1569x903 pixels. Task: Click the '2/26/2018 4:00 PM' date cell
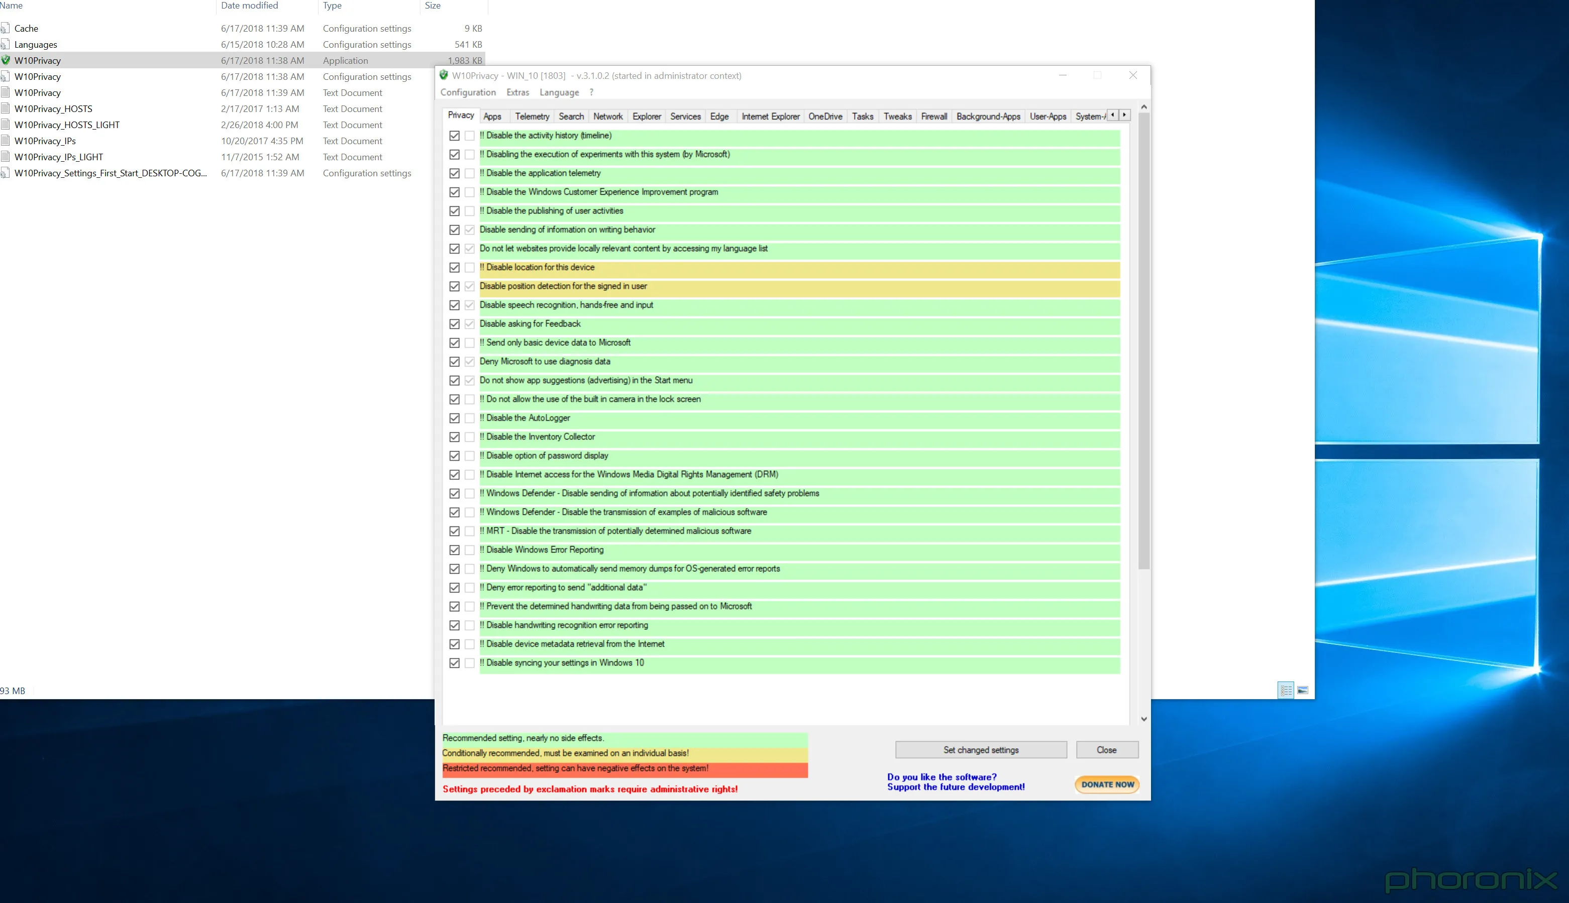[x=259, y=125]
